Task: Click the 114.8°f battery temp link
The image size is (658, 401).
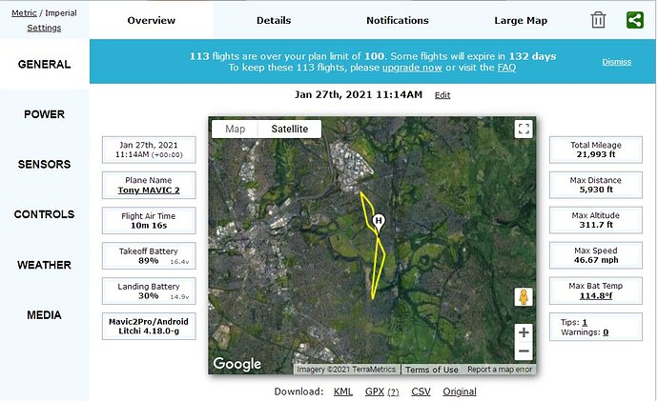Action: (x=596, y=296)
